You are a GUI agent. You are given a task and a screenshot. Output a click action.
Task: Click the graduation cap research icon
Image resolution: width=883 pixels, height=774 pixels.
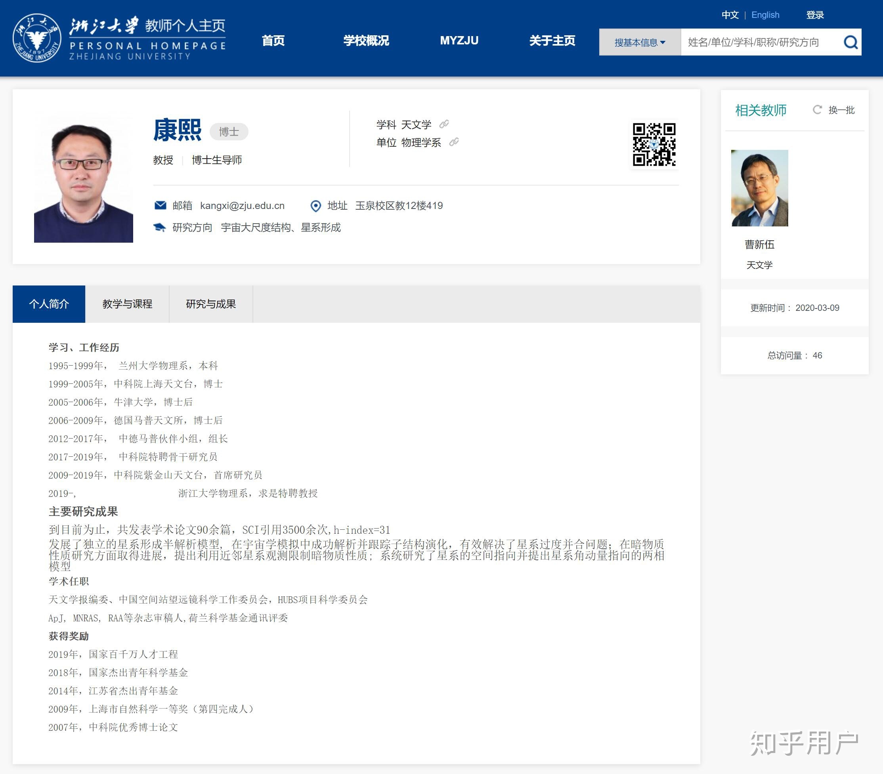(160, 228)
